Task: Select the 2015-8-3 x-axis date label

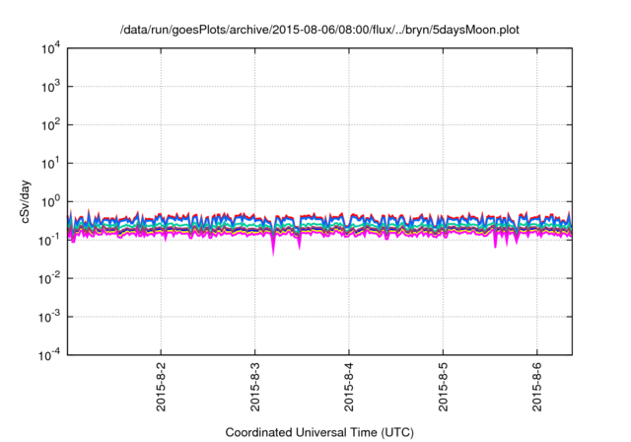Action: point(255,387)
